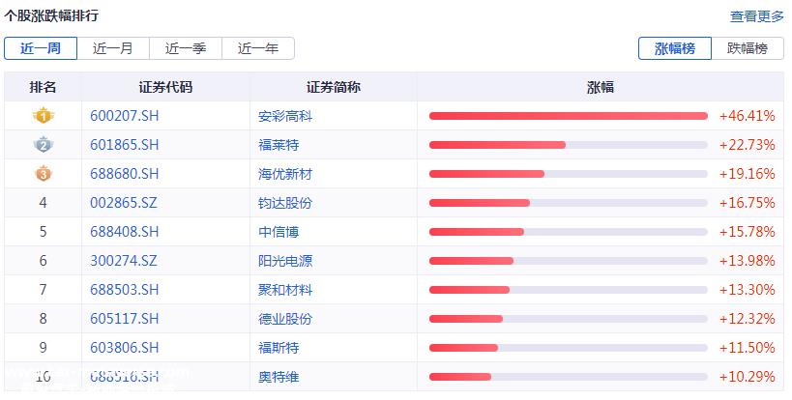Click rank number 6 cell
Image resolution: width=792 pixels, height=400 pixels.
43,261
